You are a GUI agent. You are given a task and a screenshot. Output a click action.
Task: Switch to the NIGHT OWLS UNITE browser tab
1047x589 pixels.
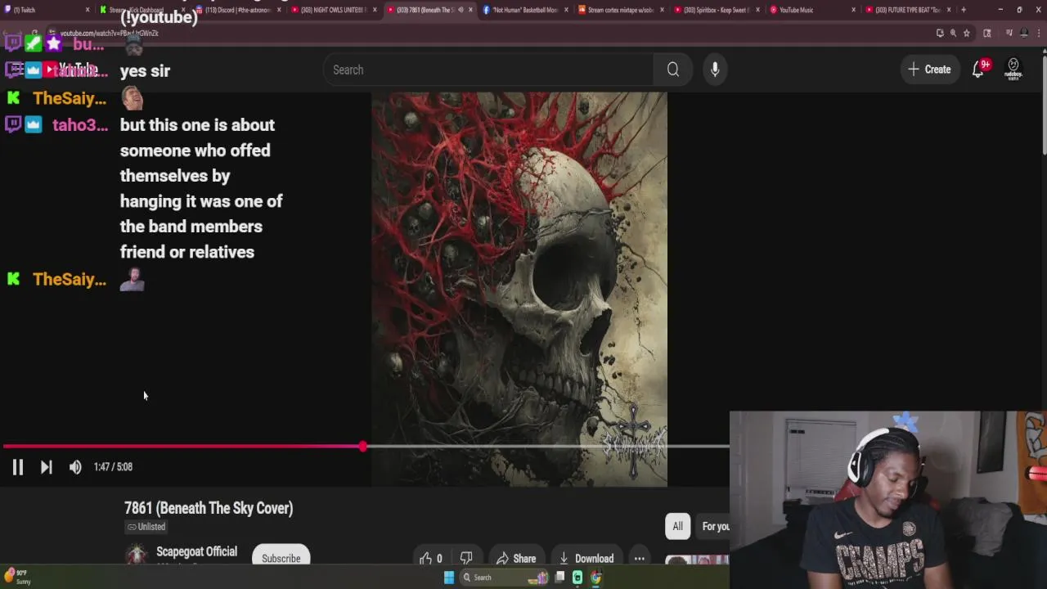click(333, 10)
